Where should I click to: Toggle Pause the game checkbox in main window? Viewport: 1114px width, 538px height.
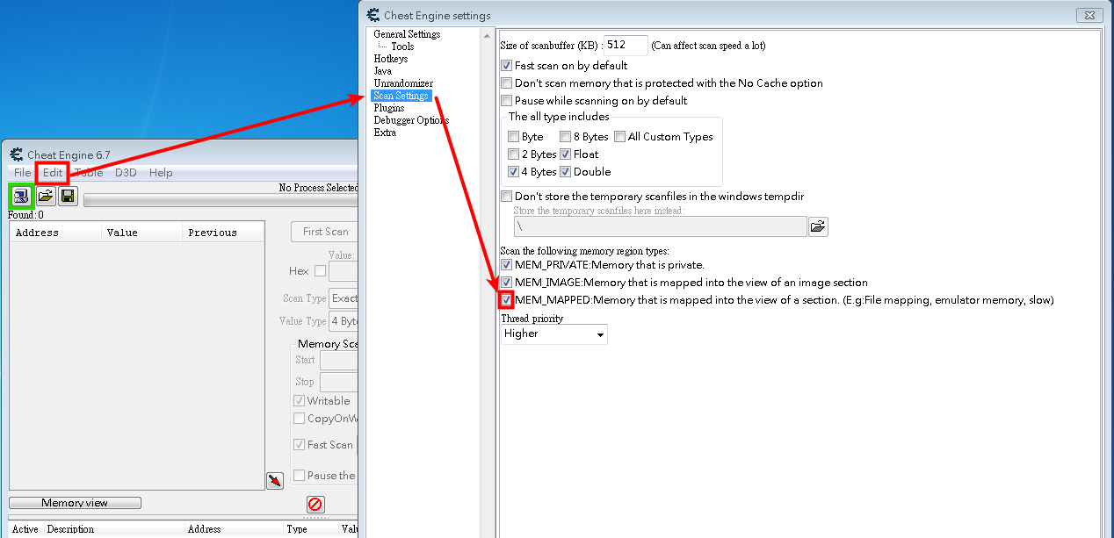[x=300, y=476]
